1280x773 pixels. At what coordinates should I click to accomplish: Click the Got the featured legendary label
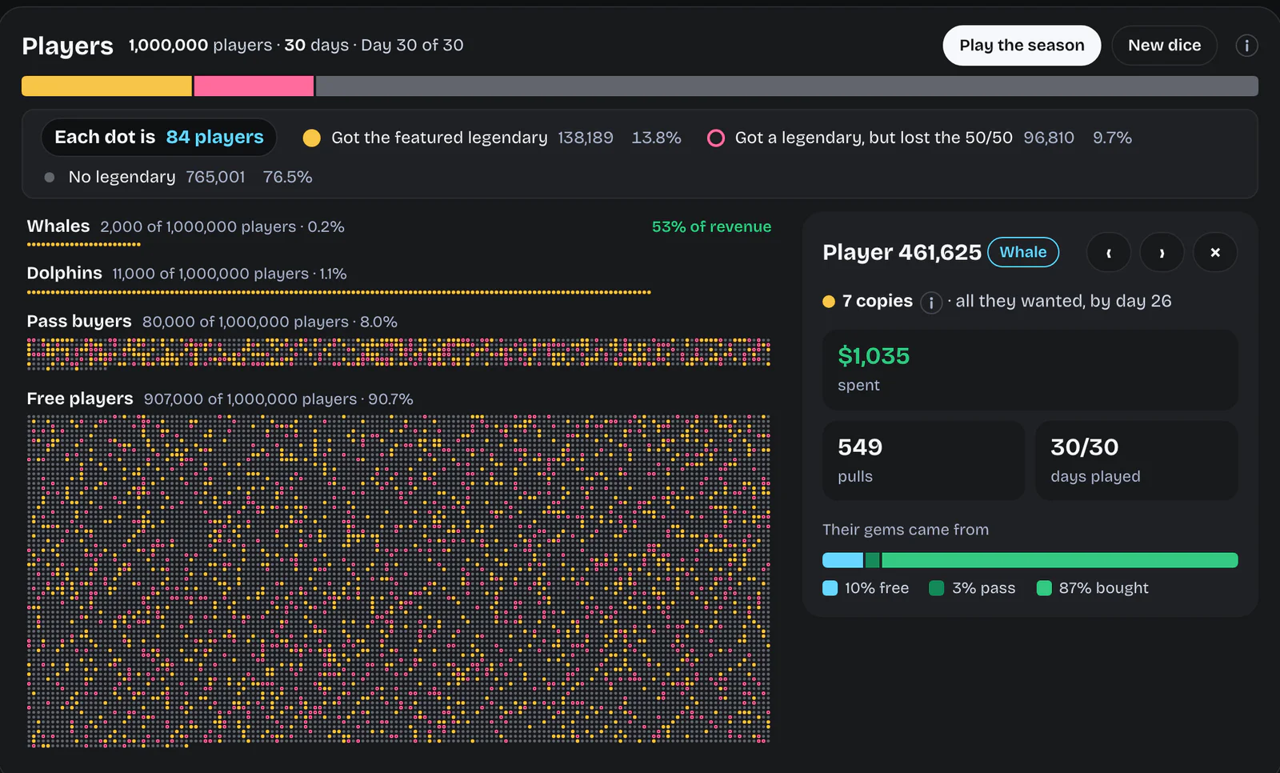click(439, 138)
